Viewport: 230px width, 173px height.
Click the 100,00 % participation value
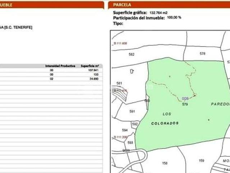(174, 18)
